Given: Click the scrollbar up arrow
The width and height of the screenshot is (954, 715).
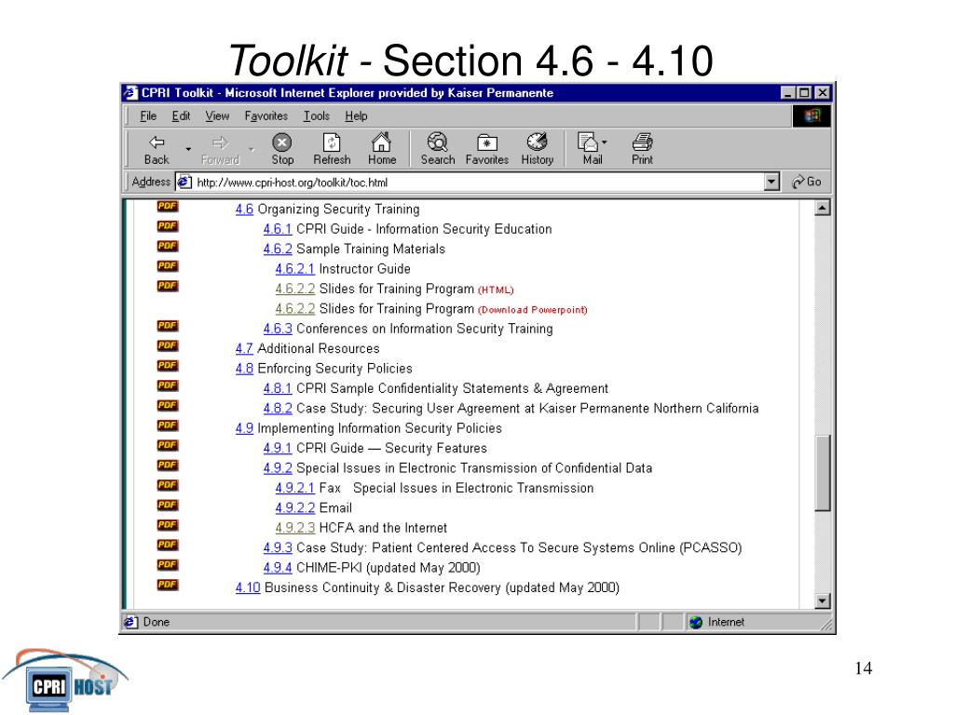Looking at the screenshot, I should [823, 208].
